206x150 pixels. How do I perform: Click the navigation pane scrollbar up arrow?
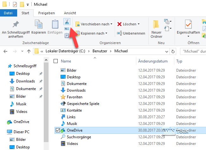[46, 60]
